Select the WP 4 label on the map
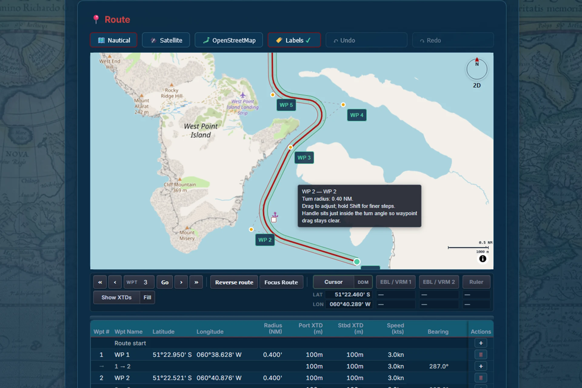The image size is (582, 388). click(x=357, y=115)
